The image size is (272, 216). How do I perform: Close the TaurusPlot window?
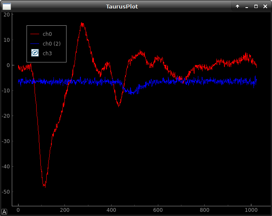point(265,6)
